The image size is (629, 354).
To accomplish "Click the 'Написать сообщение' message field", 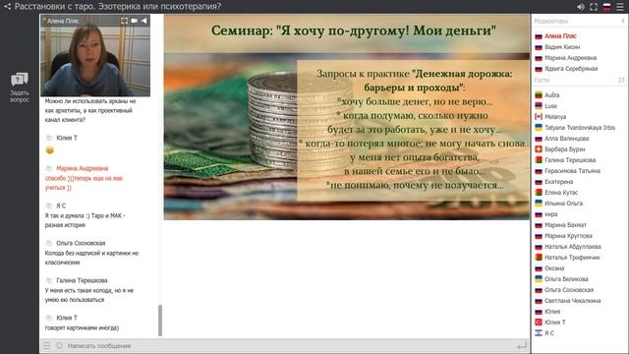I will (x=289, y=345).
